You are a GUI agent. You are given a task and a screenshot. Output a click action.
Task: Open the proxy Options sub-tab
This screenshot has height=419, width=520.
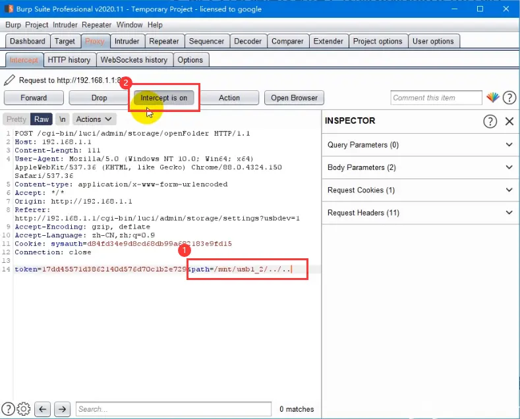(x=190, y=60)
